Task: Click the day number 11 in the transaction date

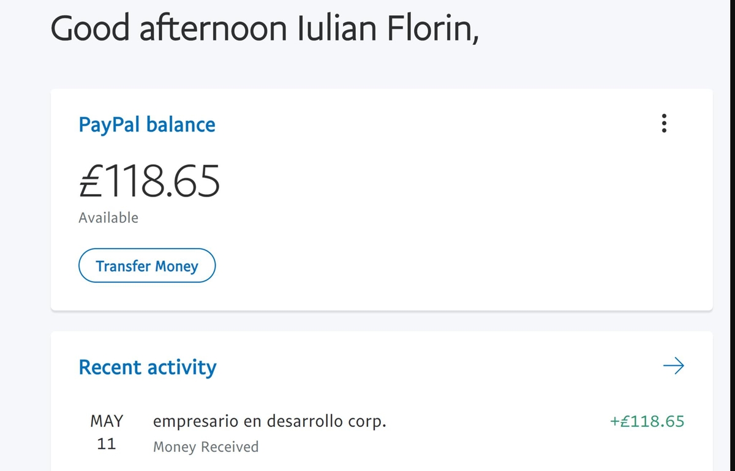Action: click(107, 445)
